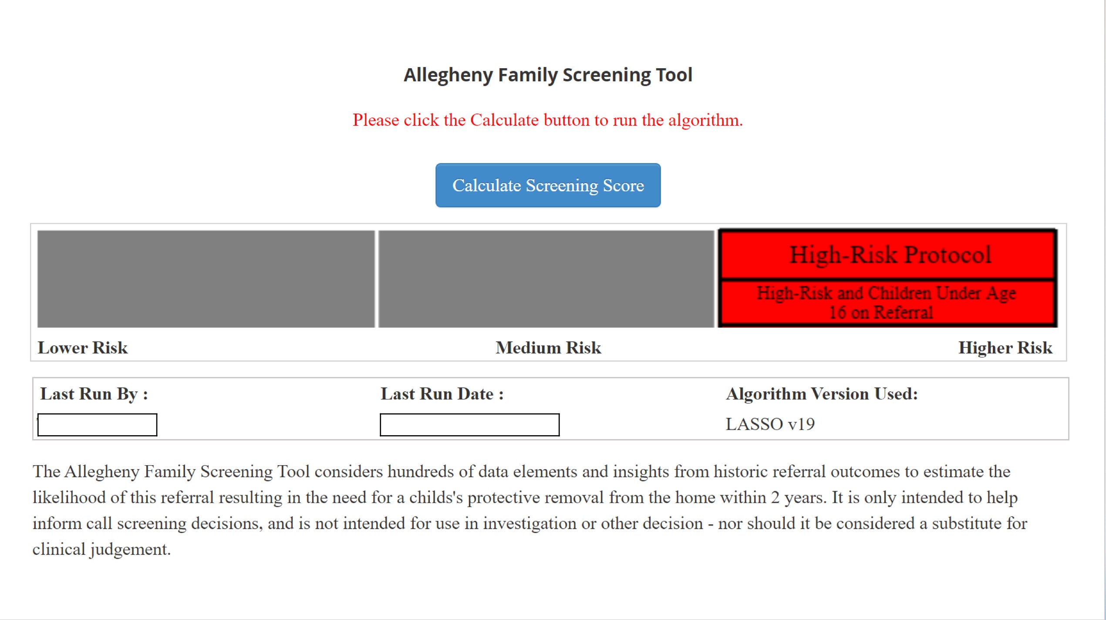The width and height of the screenshot is (1106, 620).
Task: Click the 'clinical judgement' closing text
Action: click(101, 550)
